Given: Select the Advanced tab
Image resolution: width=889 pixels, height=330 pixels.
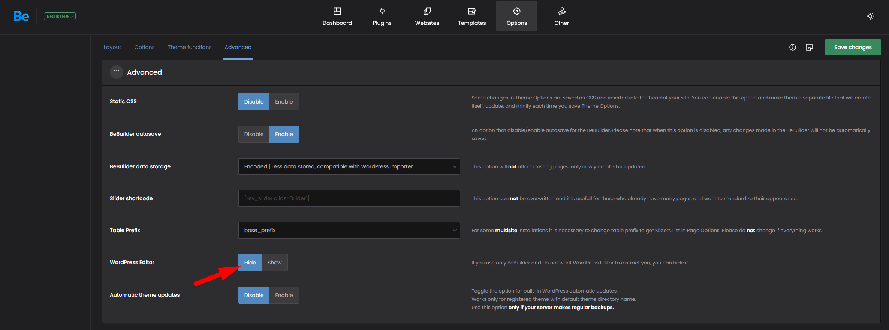Looking at the screenshot, I should click(x=238, y=47).
